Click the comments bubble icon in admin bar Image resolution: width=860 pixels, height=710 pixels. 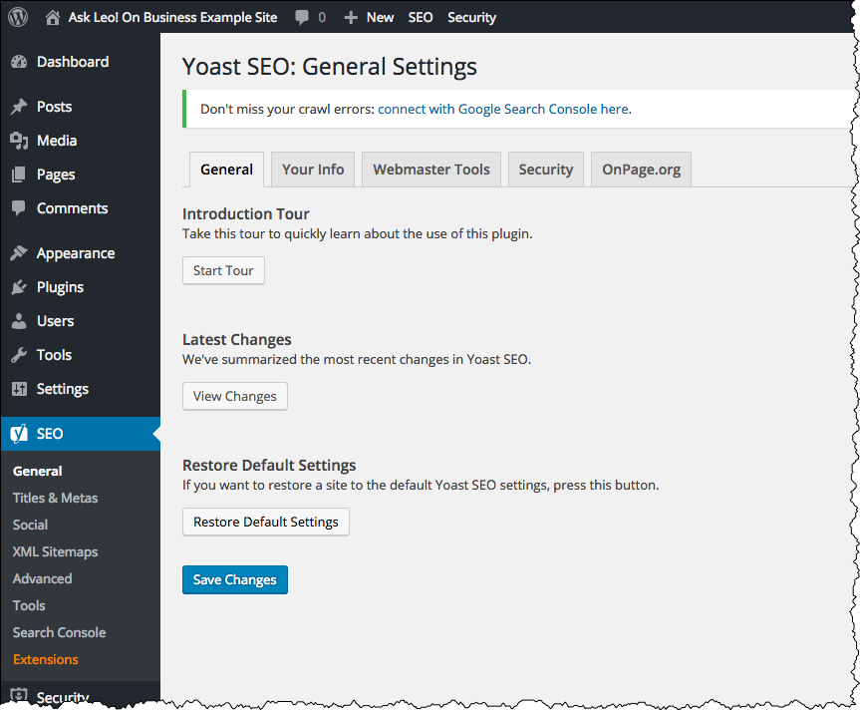(x=302, y=18)
